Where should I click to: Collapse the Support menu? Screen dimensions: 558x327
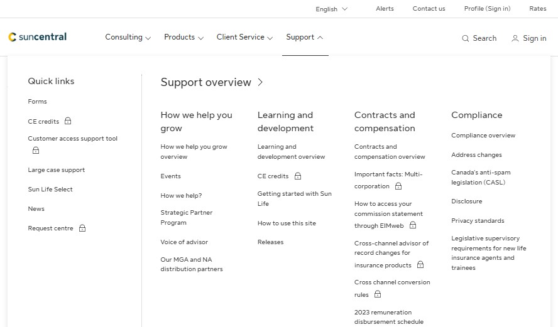(x=305, y=37)
